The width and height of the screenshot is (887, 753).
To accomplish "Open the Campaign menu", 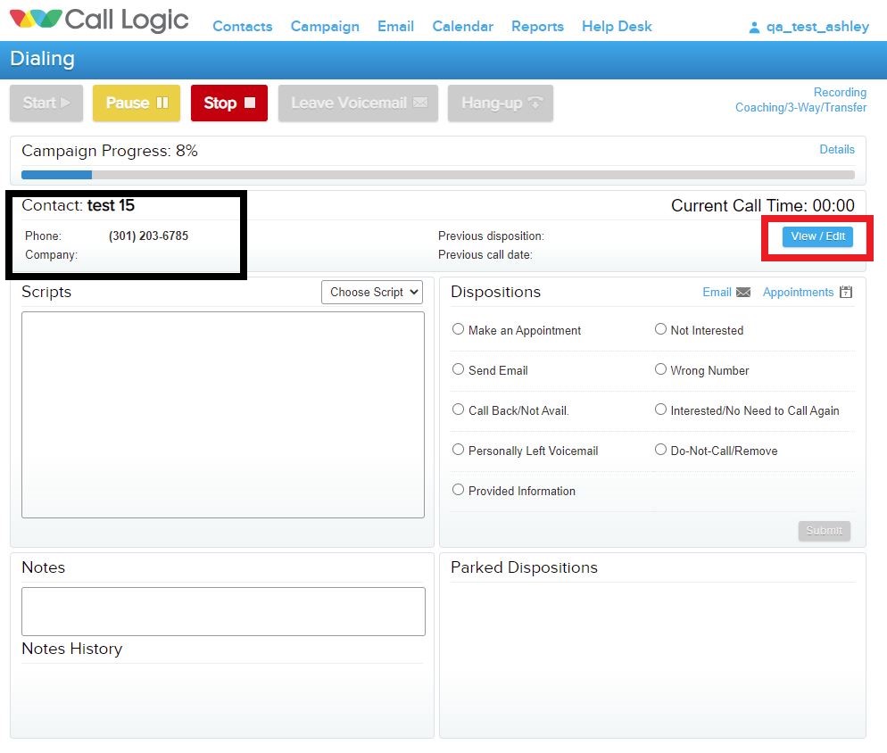I will 325,27.
